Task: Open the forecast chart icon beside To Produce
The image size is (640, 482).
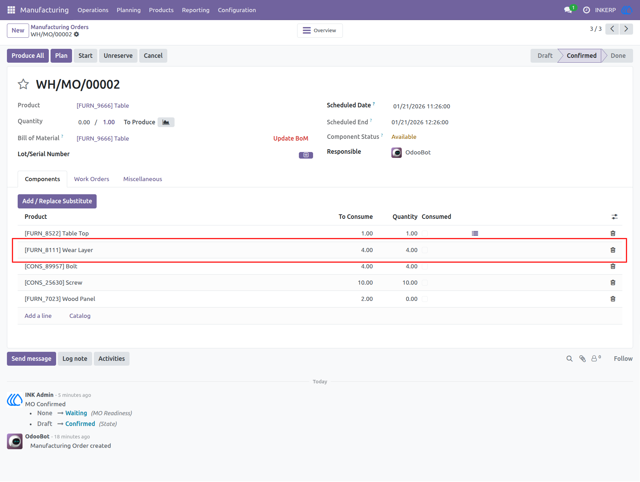Action: (x=166, y=122)
